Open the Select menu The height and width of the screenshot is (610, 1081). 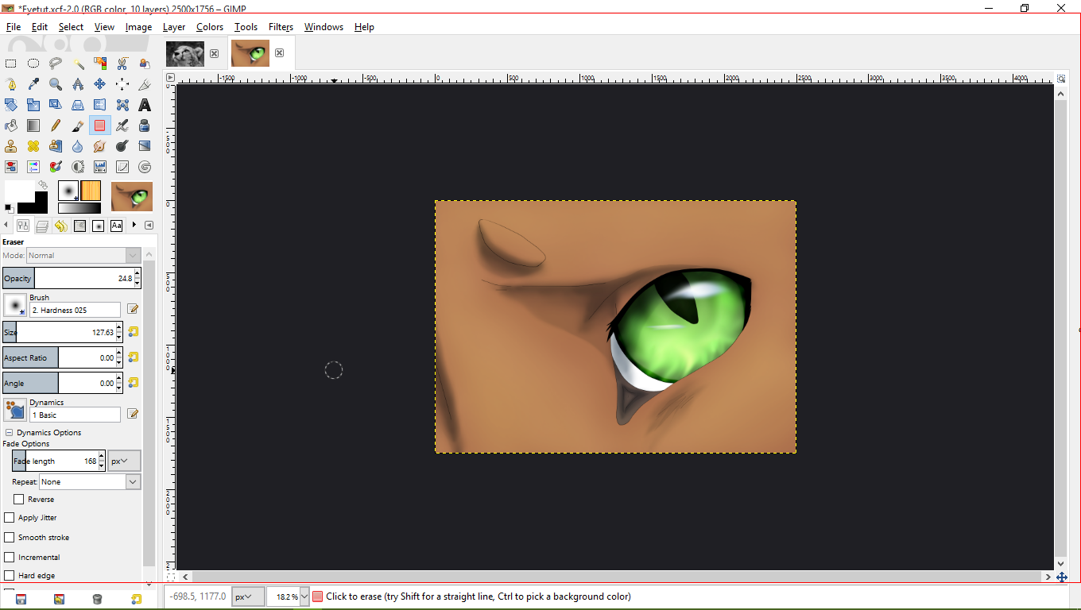tap(71, 27)
